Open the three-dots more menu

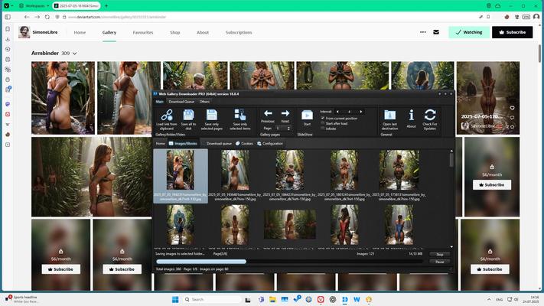[422, 32]
